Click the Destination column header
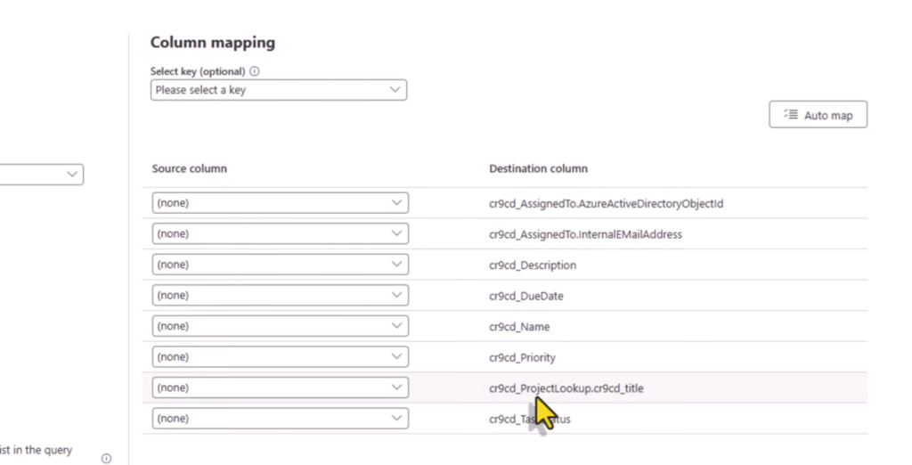Screen dimensions: 912x465 [x=538, y=168]
